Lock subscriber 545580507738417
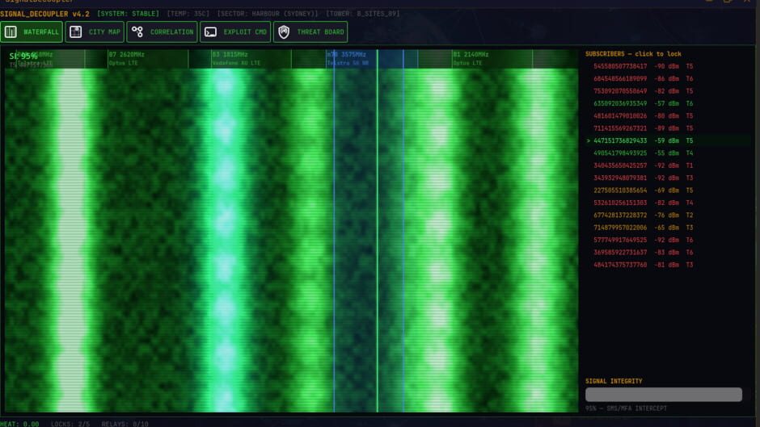 click(x=668, y=66)
